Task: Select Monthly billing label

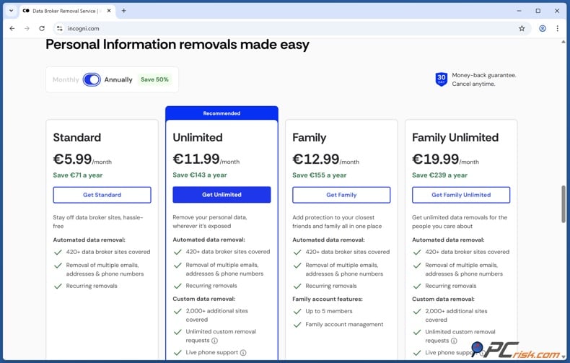Action: 66,79
